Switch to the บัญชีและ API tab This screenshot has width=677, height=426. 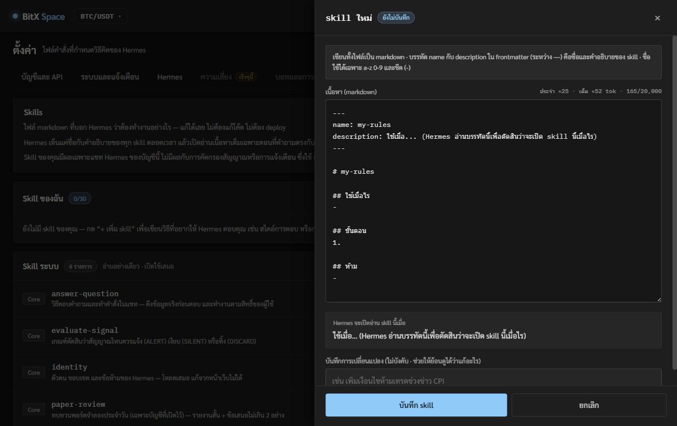coord(42,77)
